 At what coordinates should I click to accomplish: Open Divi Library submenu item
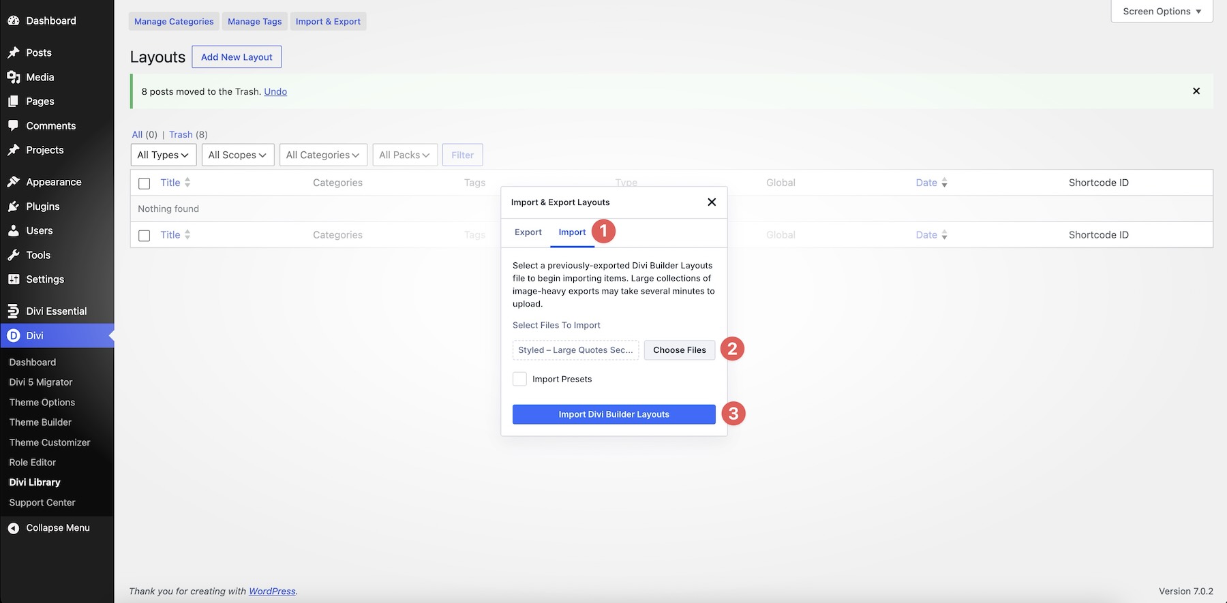click(35, 482)
